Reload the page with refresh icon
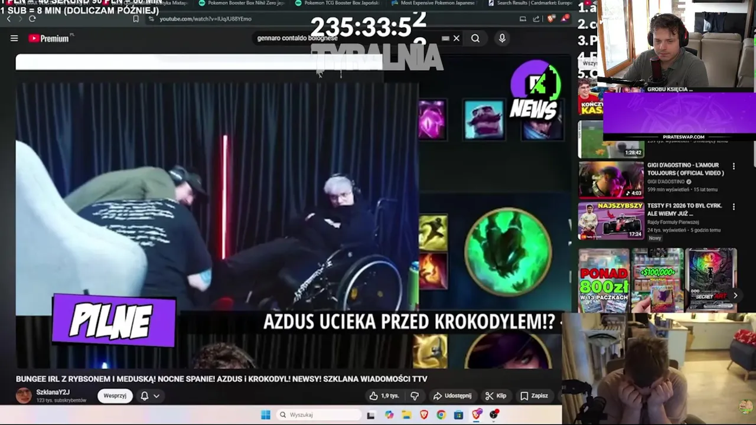 32,19
